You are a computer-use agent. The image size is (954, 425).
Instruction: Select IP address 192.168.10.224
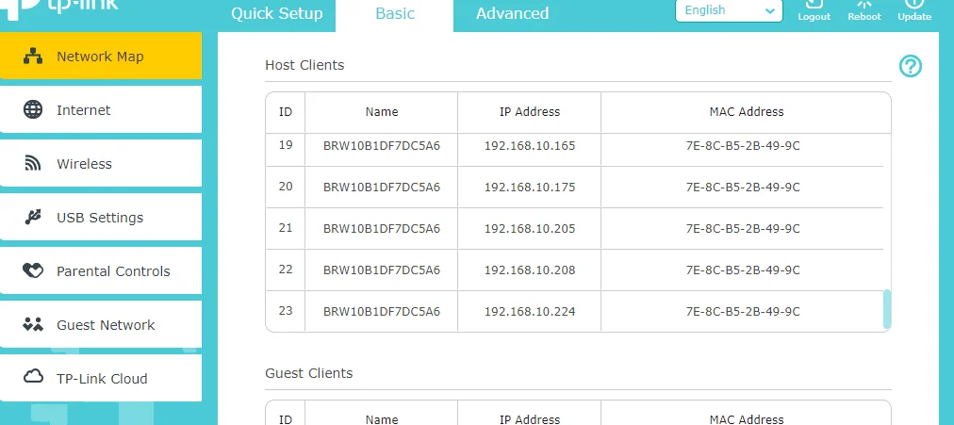(x=530, y=311)
